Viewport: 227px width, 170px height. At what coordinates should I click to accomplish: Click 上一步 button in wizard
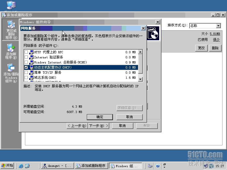pyautogui.click(x=77, y=126)
